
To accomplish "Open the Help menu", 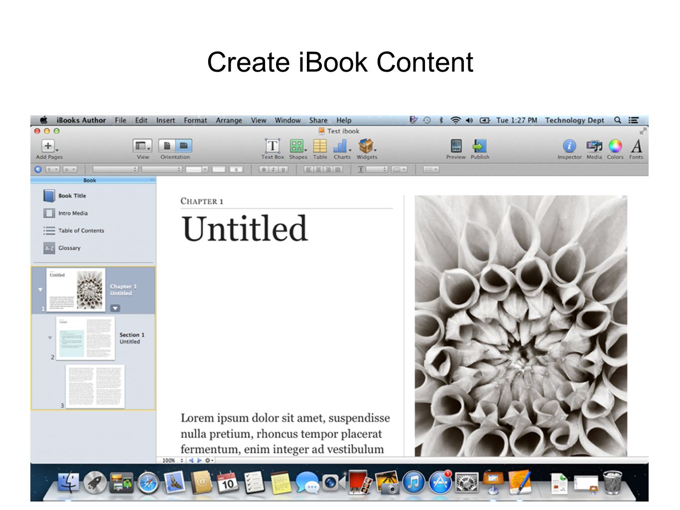I will pos(344,120).
